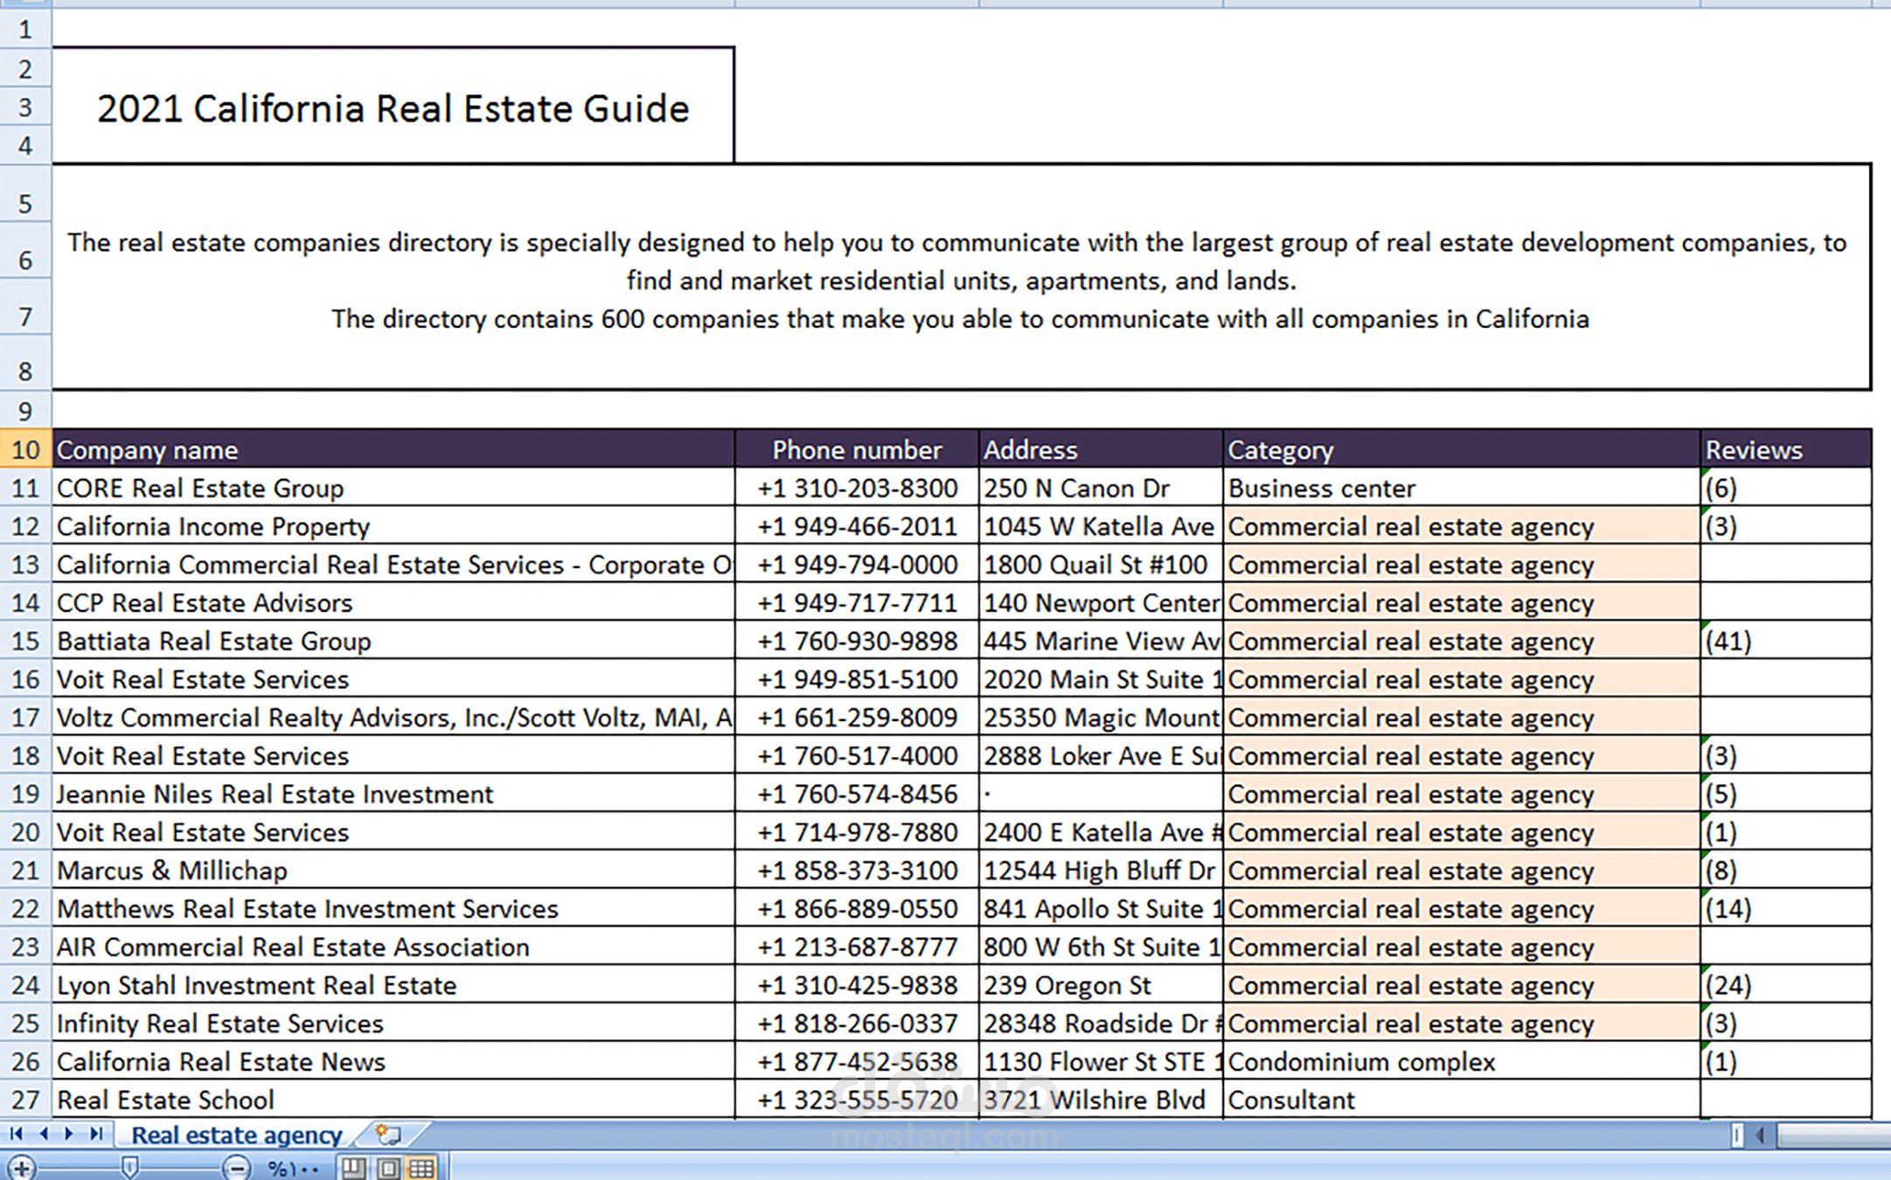Switch to Page Break Preview view

point(353,1168)
